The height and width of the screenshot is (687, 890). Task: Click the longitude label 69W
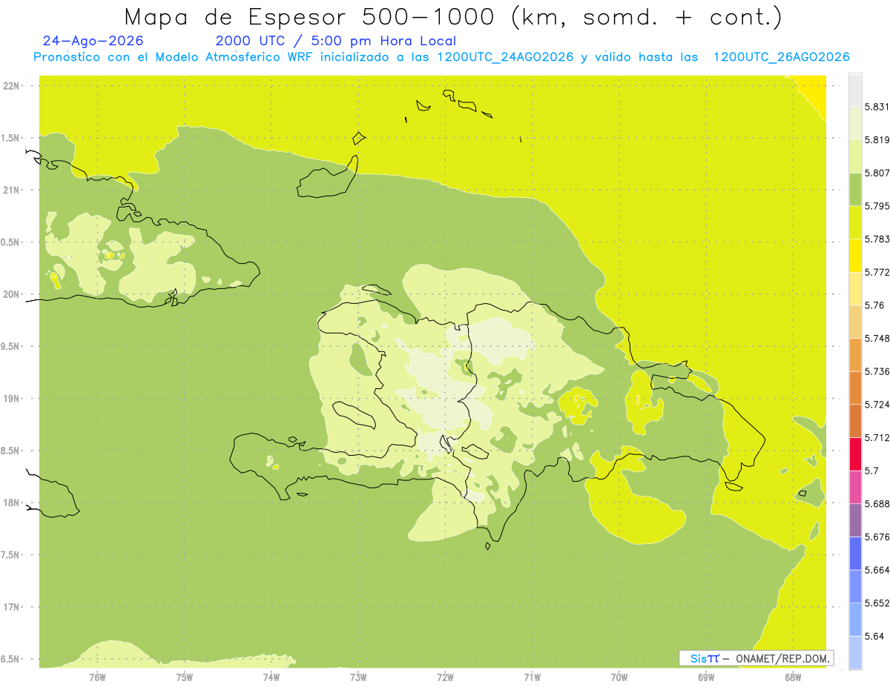[x=706, y=677]
